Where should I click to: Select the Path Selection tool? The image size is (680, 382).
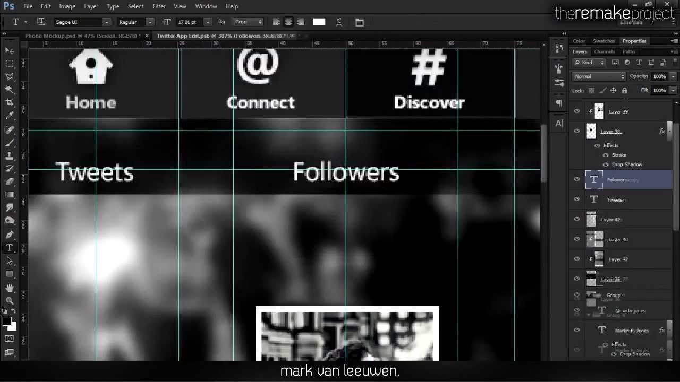[x=10, y=261]
